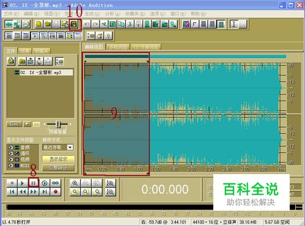Toggle the 循环 file type checkbox
The height and width of the screenshot is (226, 305).
[x=11, y=153]
